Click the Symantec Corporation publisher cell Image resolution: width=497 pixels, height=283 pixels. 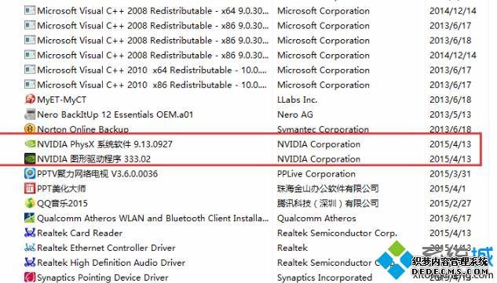click(323, 129)
